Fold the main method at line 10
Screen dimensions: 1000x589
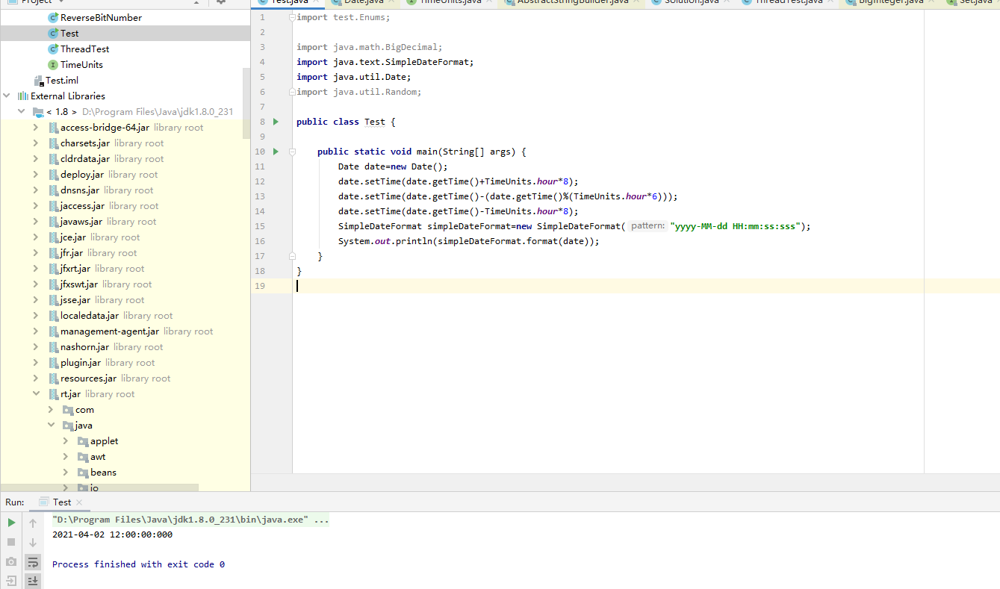(292, 152)
